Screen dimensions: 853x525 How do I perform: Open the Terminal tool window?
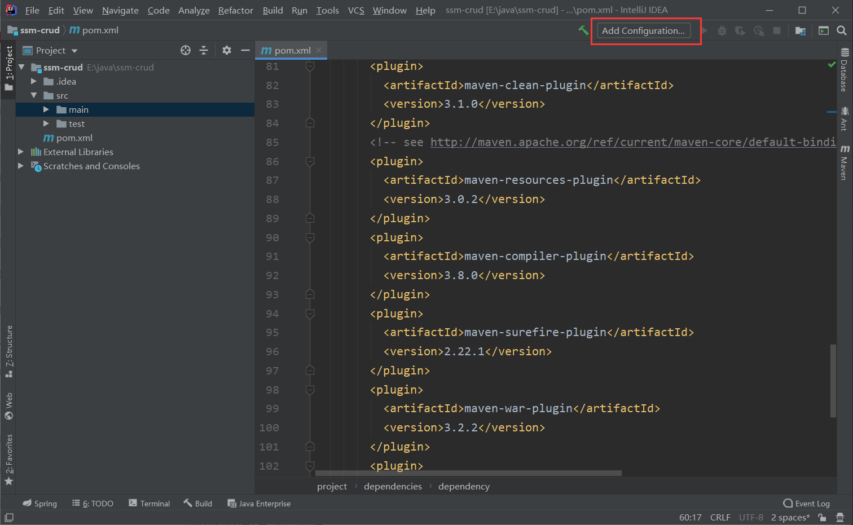tap(149, 504)
